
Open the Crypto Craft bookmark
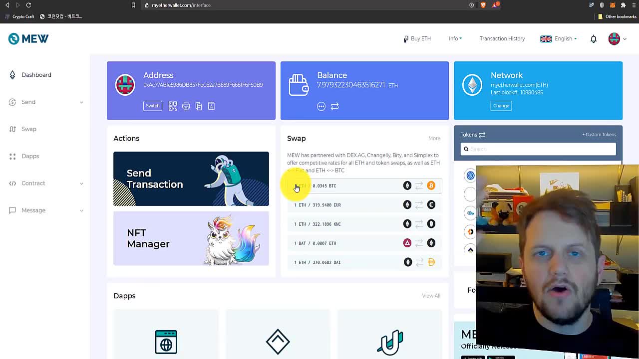click(19, 16)
